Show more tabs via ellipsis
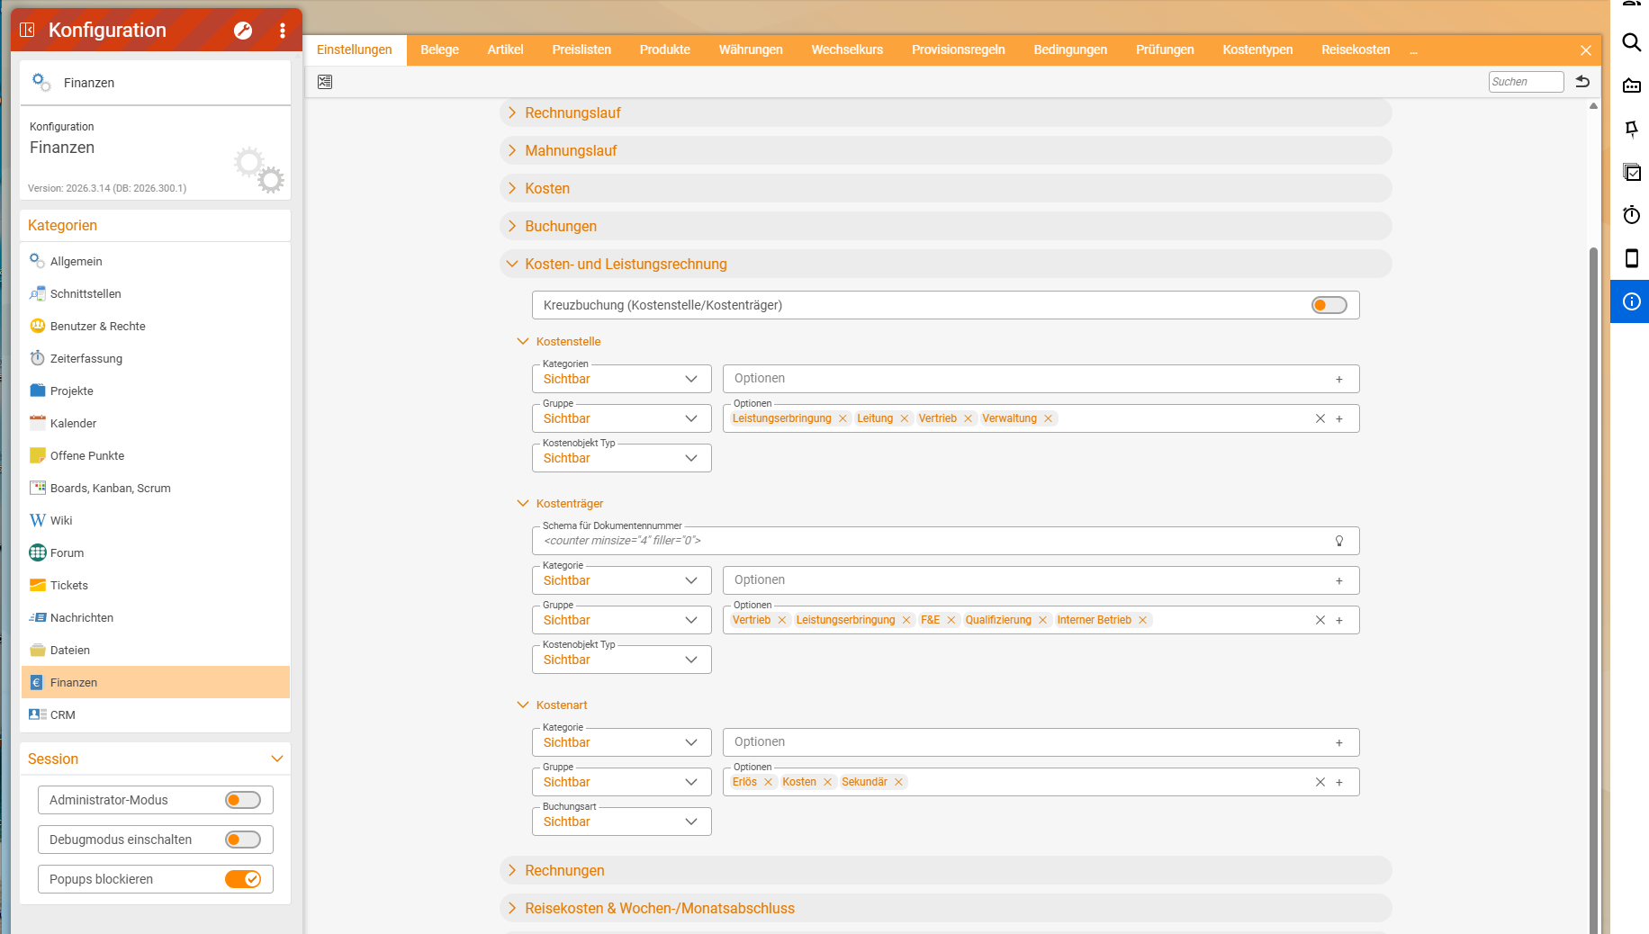The width and height of the screenshot is (1649, 934). pos(1413,50)
